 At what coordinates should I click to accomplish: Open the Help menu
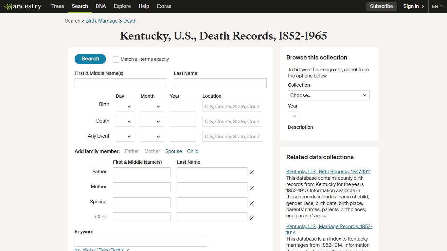click(x=144, y=6)
